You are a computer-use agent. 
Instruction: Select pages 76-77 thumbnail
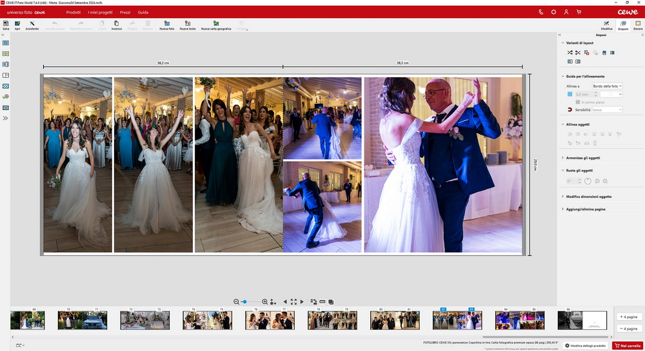pyautogui.click(x=270, y=320)
